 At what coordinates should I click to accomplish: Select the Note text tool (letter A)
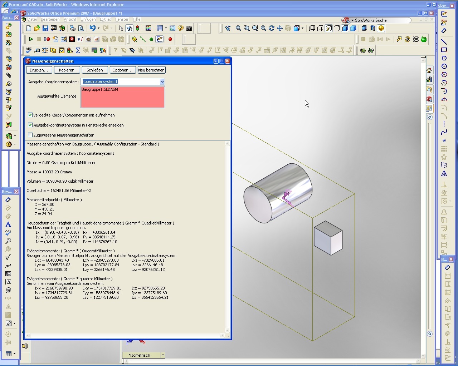8,224
